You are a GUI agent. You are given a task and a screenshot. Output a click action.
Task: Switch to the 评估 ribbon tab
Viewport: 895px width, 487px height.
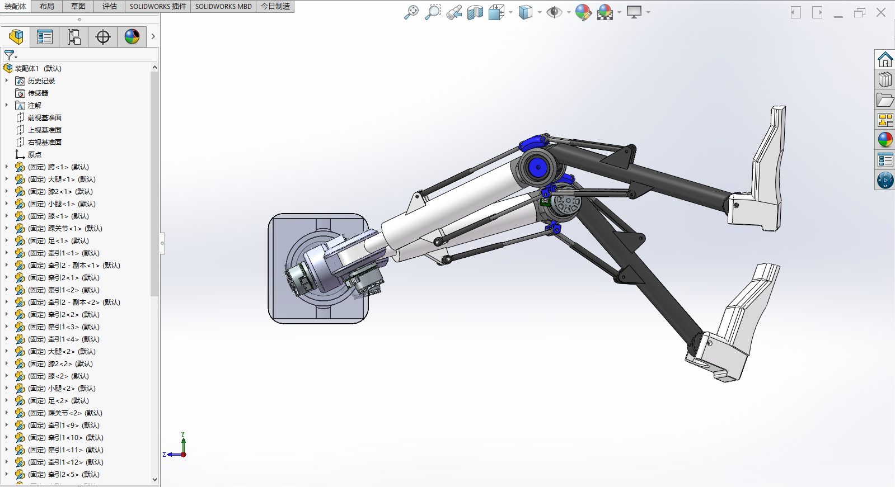click(x=110, y=6)
